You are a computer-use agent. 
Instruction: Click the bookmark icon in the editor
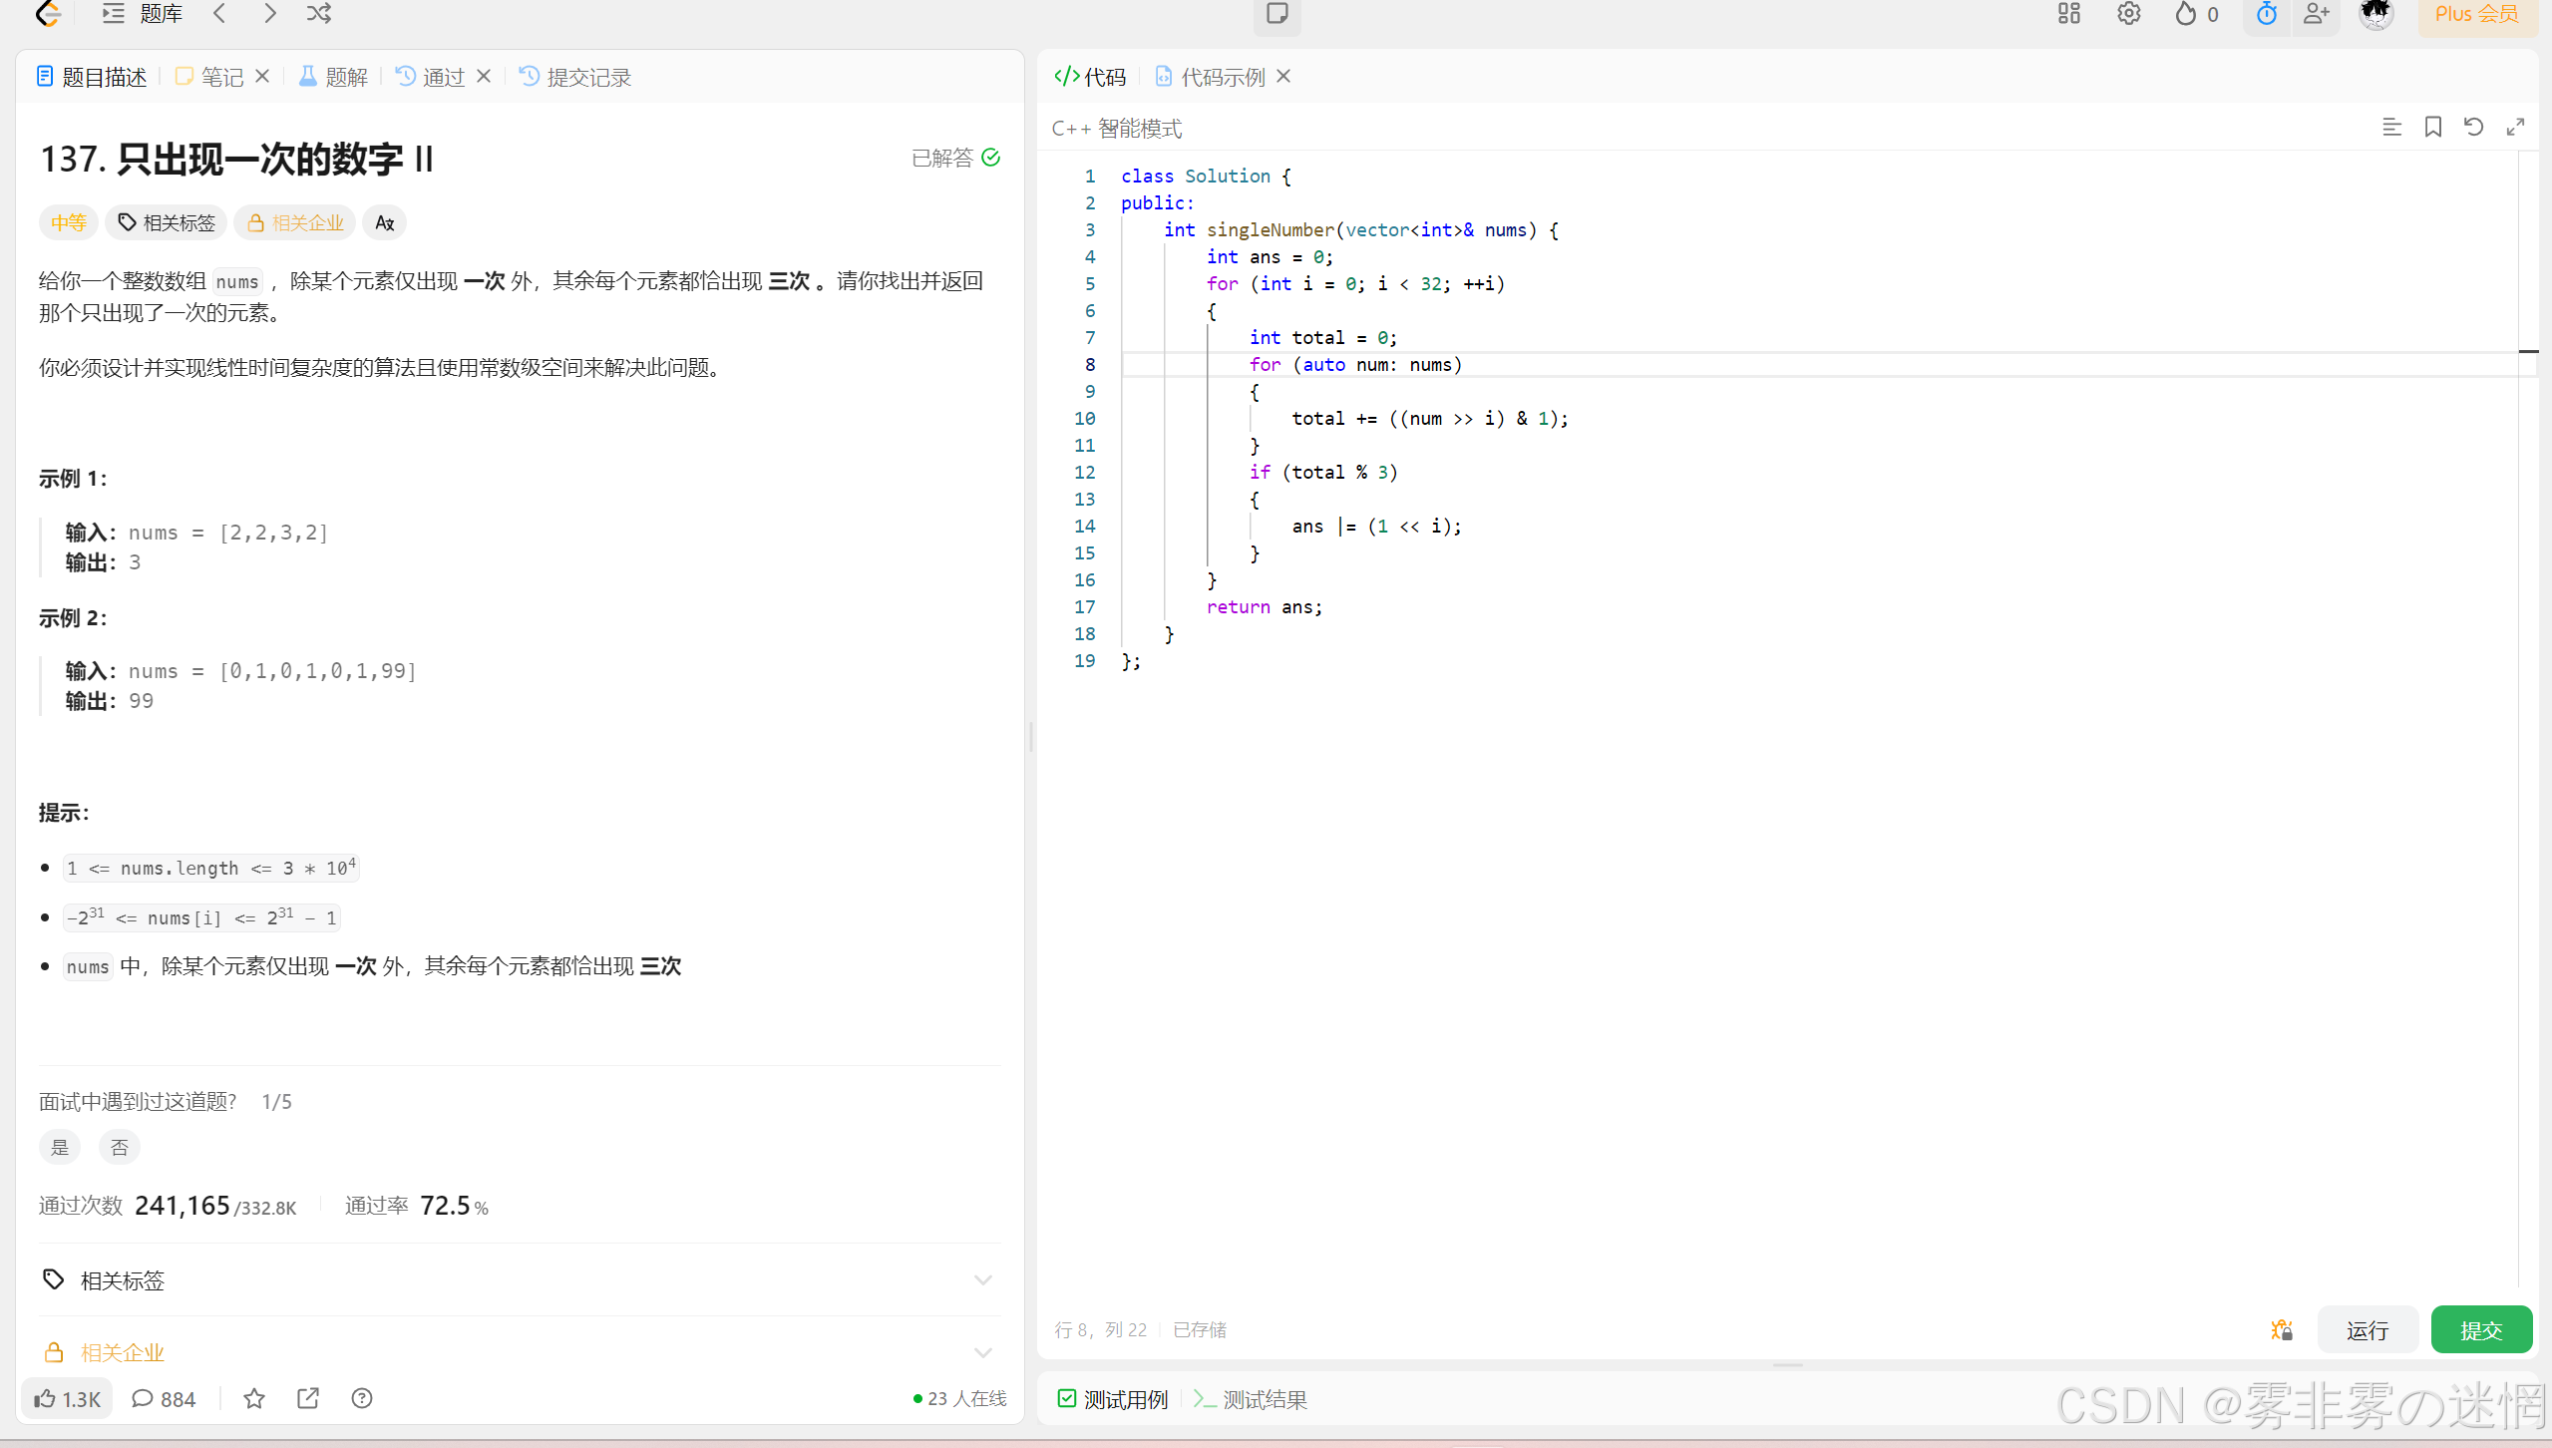click(2432, 127)
